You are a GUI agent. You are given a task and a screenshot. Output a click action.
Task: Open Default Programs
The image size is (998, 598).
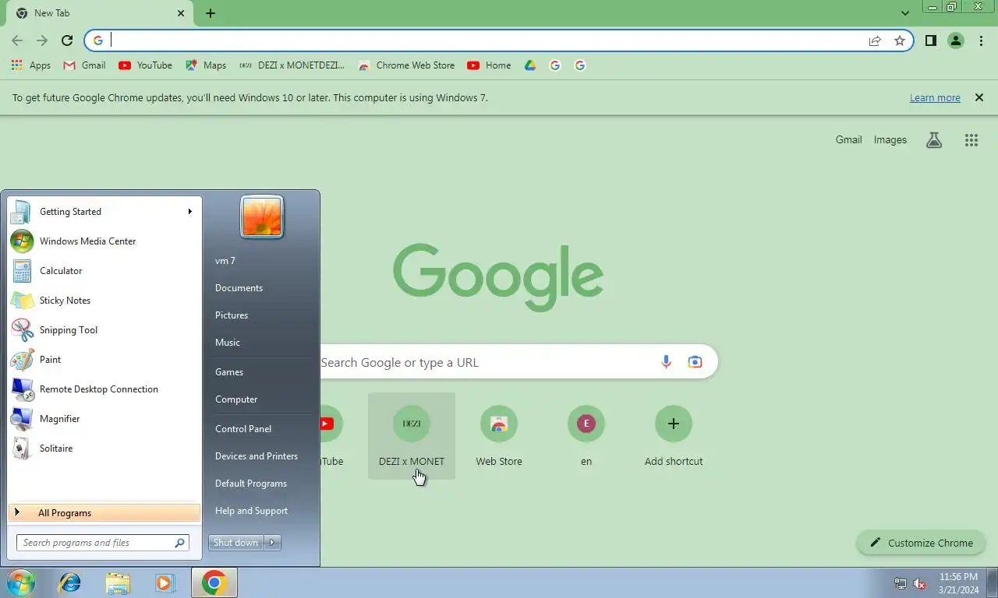point(251,483)
